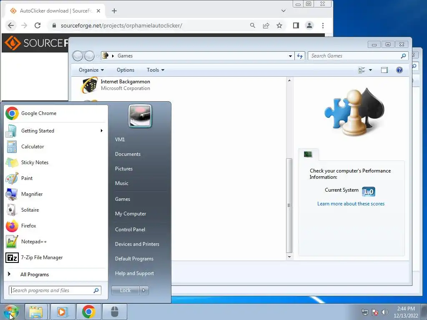The width and height of the screenshot is (427, 320).
Task: Open Default Programs
Action: point(134,259)
